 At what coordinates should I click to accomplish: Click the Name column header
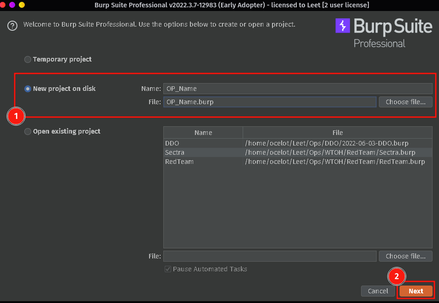(203, 133)
